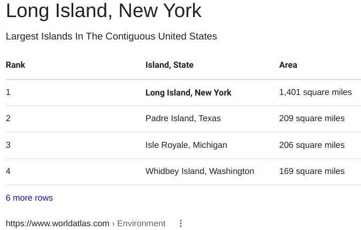Open the three-dot menu beside the worldatlas result

[181, 224]
